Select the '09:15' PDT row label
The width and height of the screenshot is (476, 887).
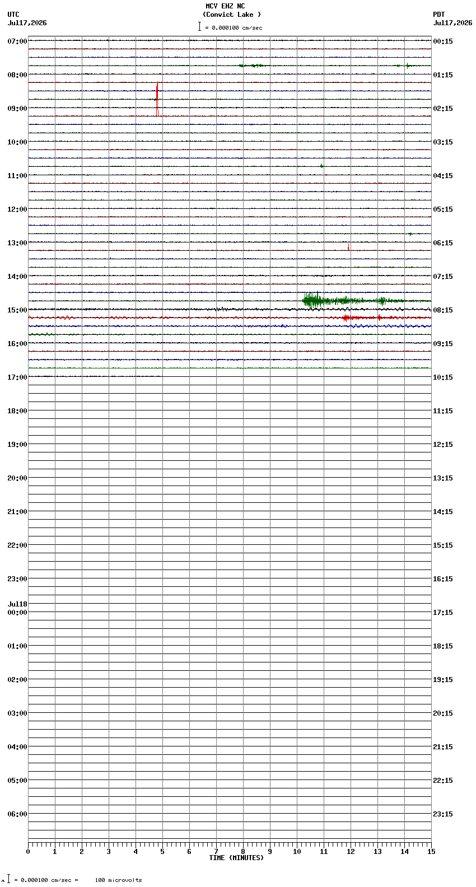tap(443, 344)
